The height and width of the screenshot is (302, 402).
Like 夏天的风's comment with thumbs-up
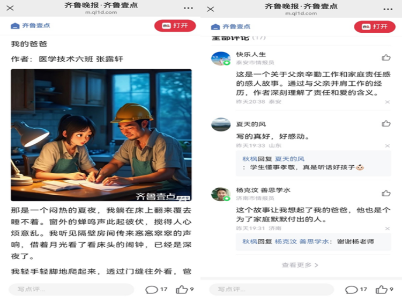(x=386, y=124)
